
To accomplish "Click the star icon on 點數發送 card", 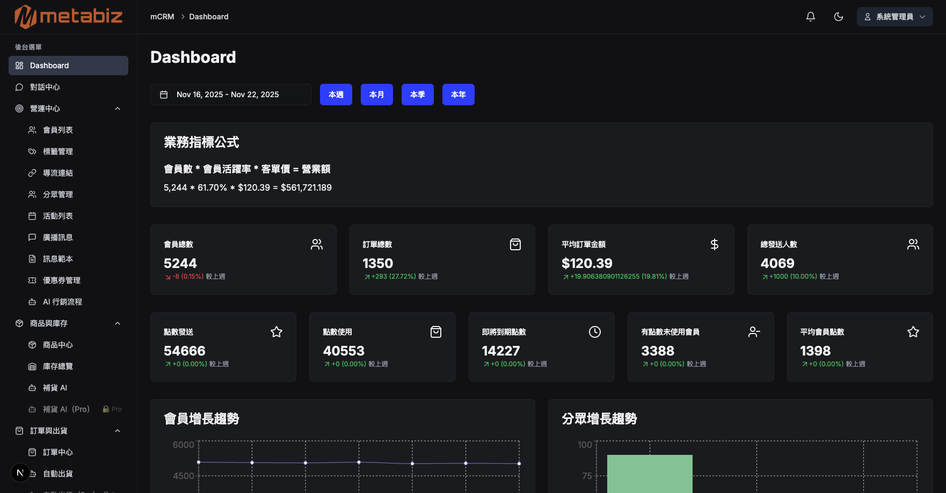I will click(276, 332).
